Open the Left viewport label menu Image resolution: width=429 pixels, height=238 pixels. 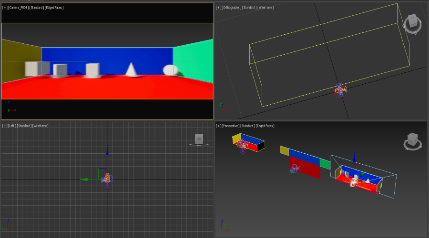point(12,126)
